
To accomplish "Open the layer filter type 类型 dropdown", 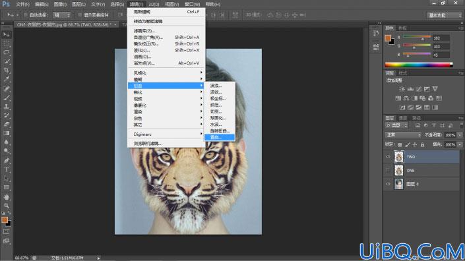I will (397, 125).
